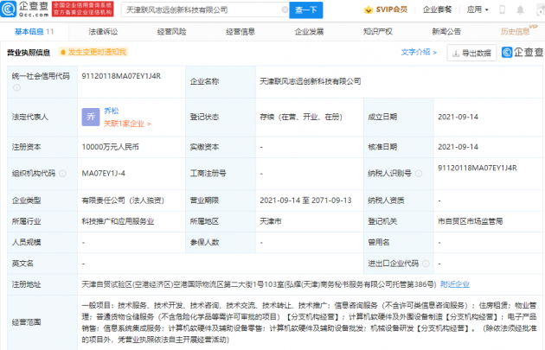Expand 关联1家企业 under 乔松

coord(128,124)
